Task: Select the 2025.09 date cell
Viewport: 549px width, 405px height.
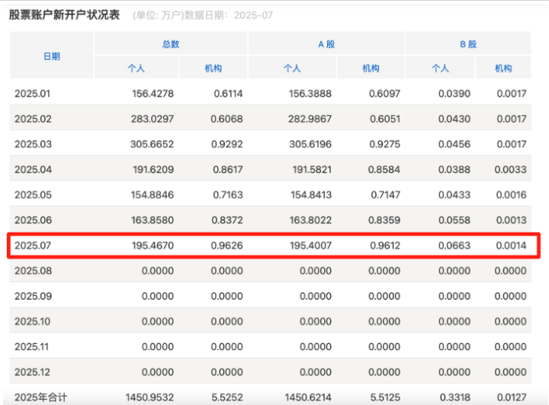Action: pos(33,296)
